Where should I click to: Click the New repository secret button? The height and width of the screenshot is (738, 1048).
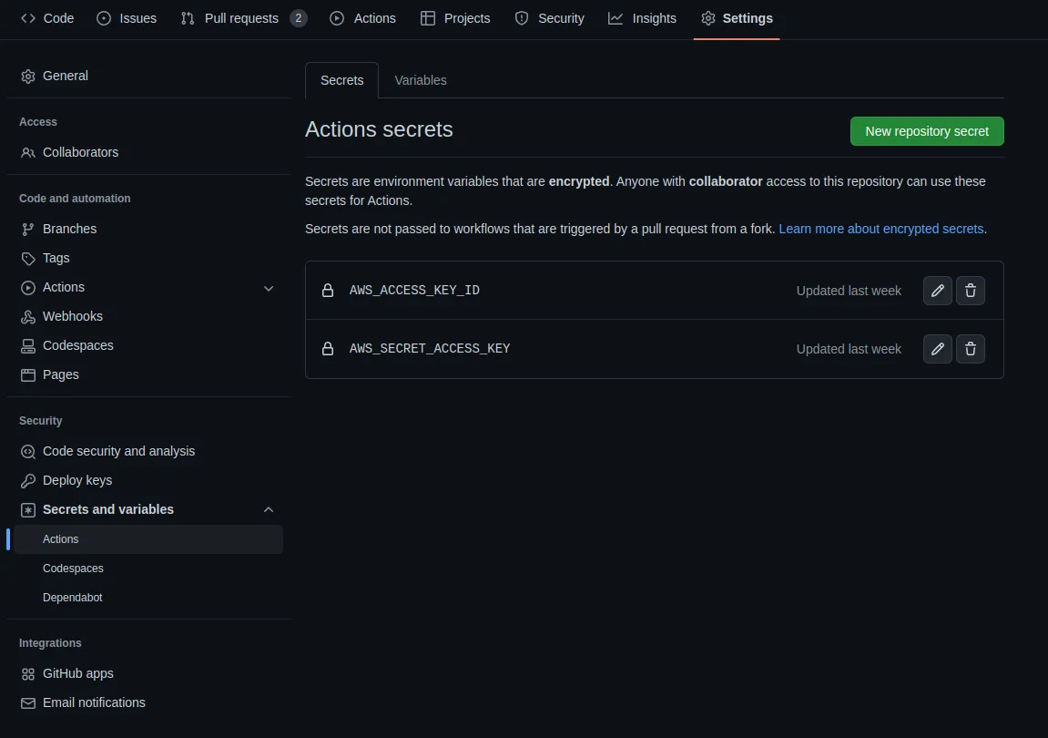926,130
